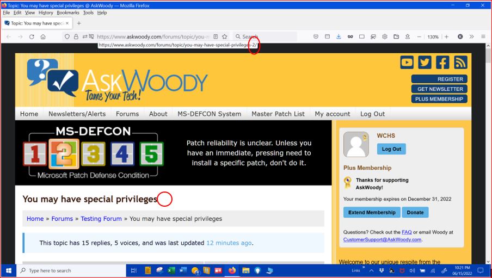Go to Firefox home page icon

[x=43, y=36]
